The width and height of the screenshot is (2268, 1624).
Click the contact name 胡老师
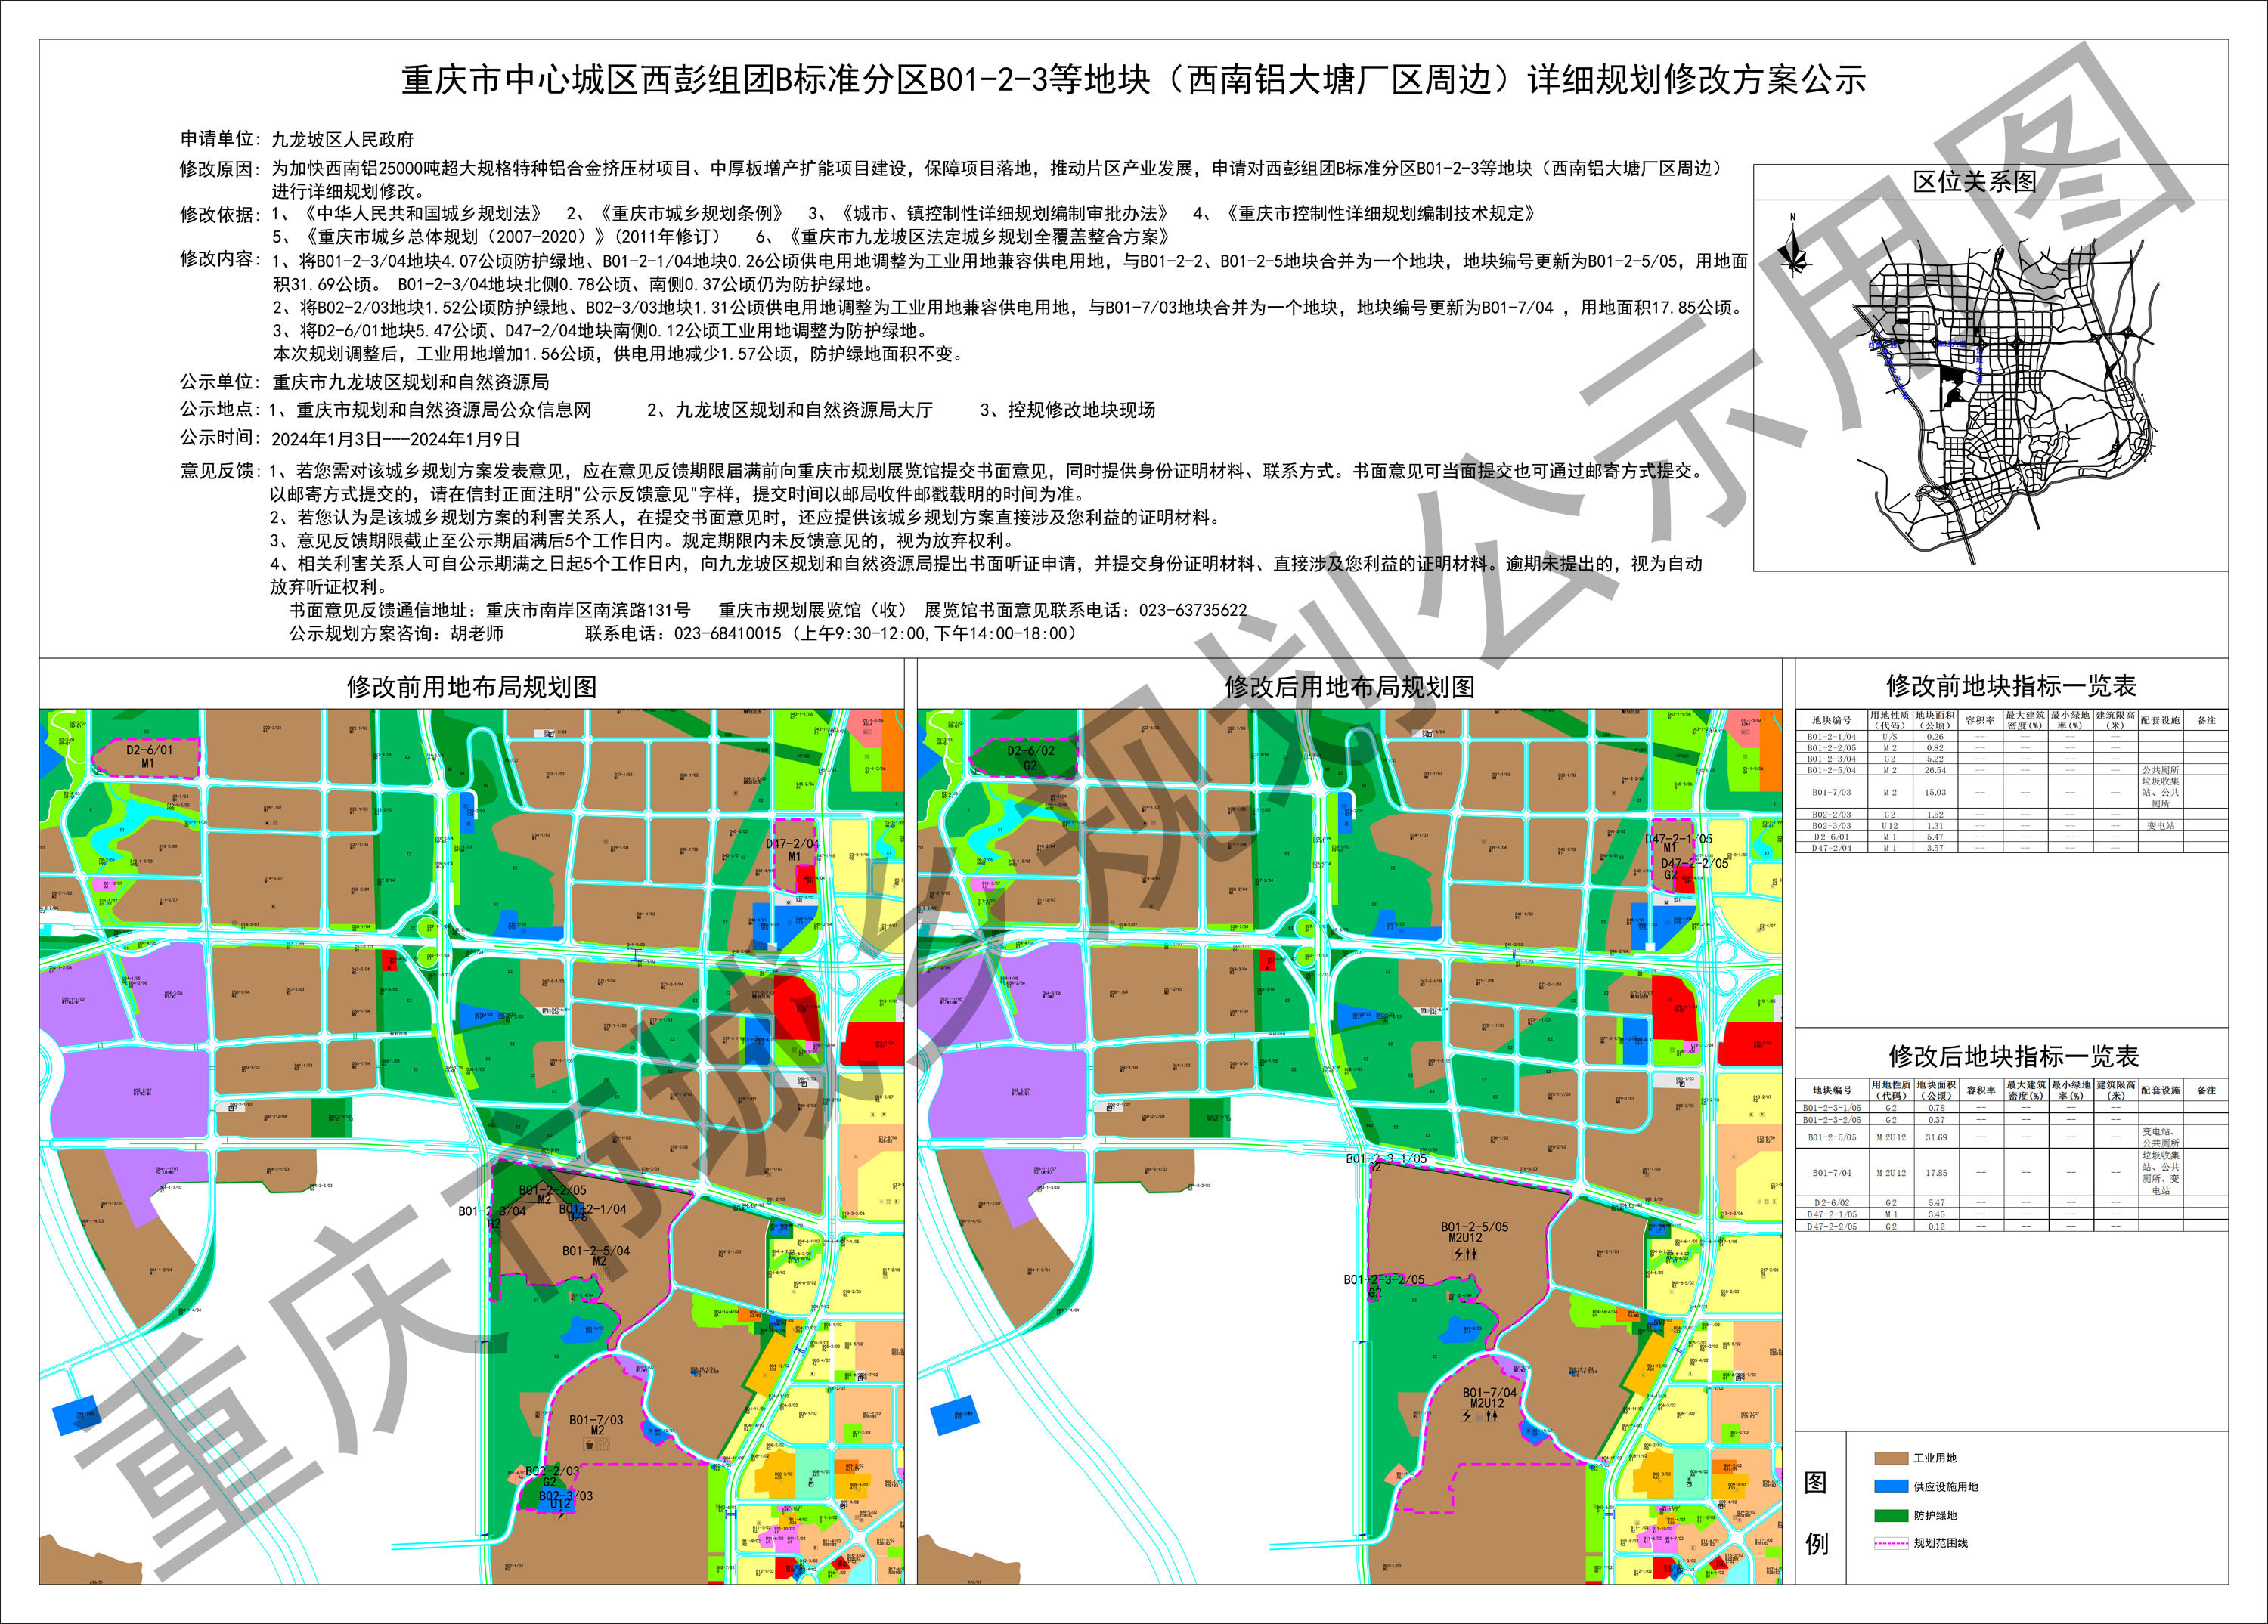click(477, 633)
